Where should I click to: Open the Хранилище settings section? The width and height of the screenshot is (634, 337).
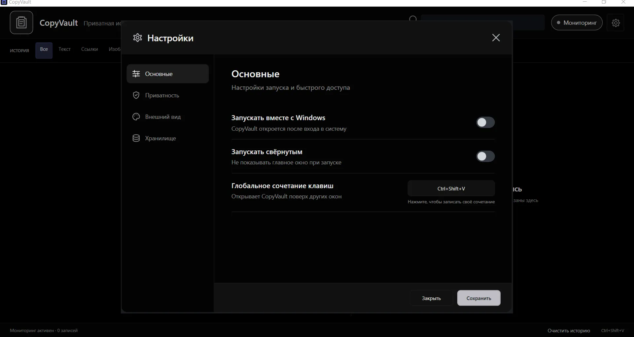(167, 138)
